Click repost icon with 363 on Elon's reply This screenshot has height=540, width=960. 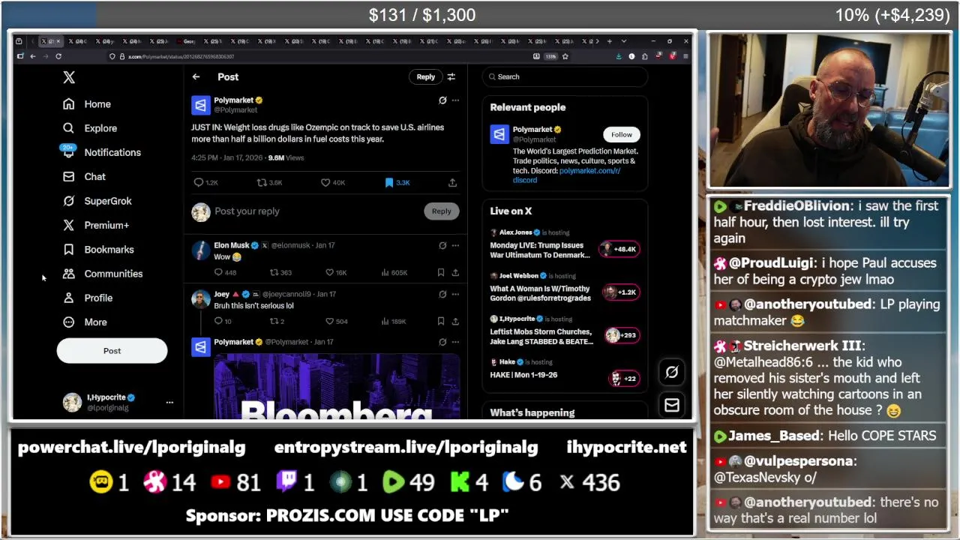click(274, 273)
